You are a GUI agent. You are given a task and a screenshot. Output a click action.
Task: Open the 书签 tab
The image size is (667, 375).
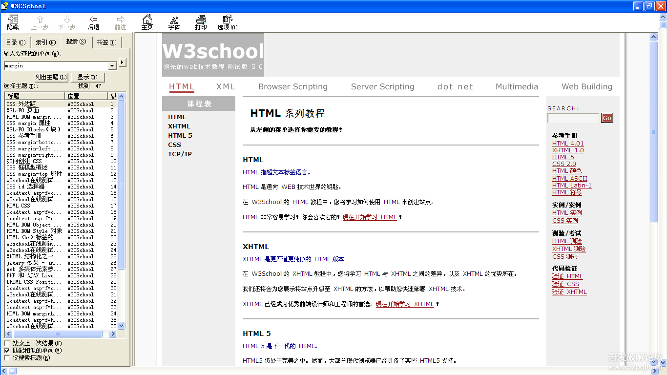(106, 43)
